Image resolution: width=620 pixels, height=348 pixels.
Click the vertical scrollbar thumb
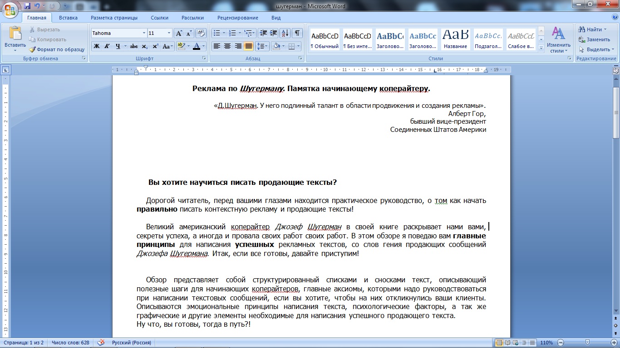(x=616, y=113)
